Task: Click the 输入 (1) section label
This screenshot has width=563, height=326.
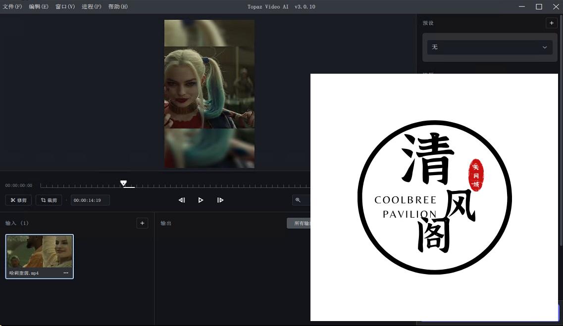Action: pyautogui.click(x=17, y=223)
